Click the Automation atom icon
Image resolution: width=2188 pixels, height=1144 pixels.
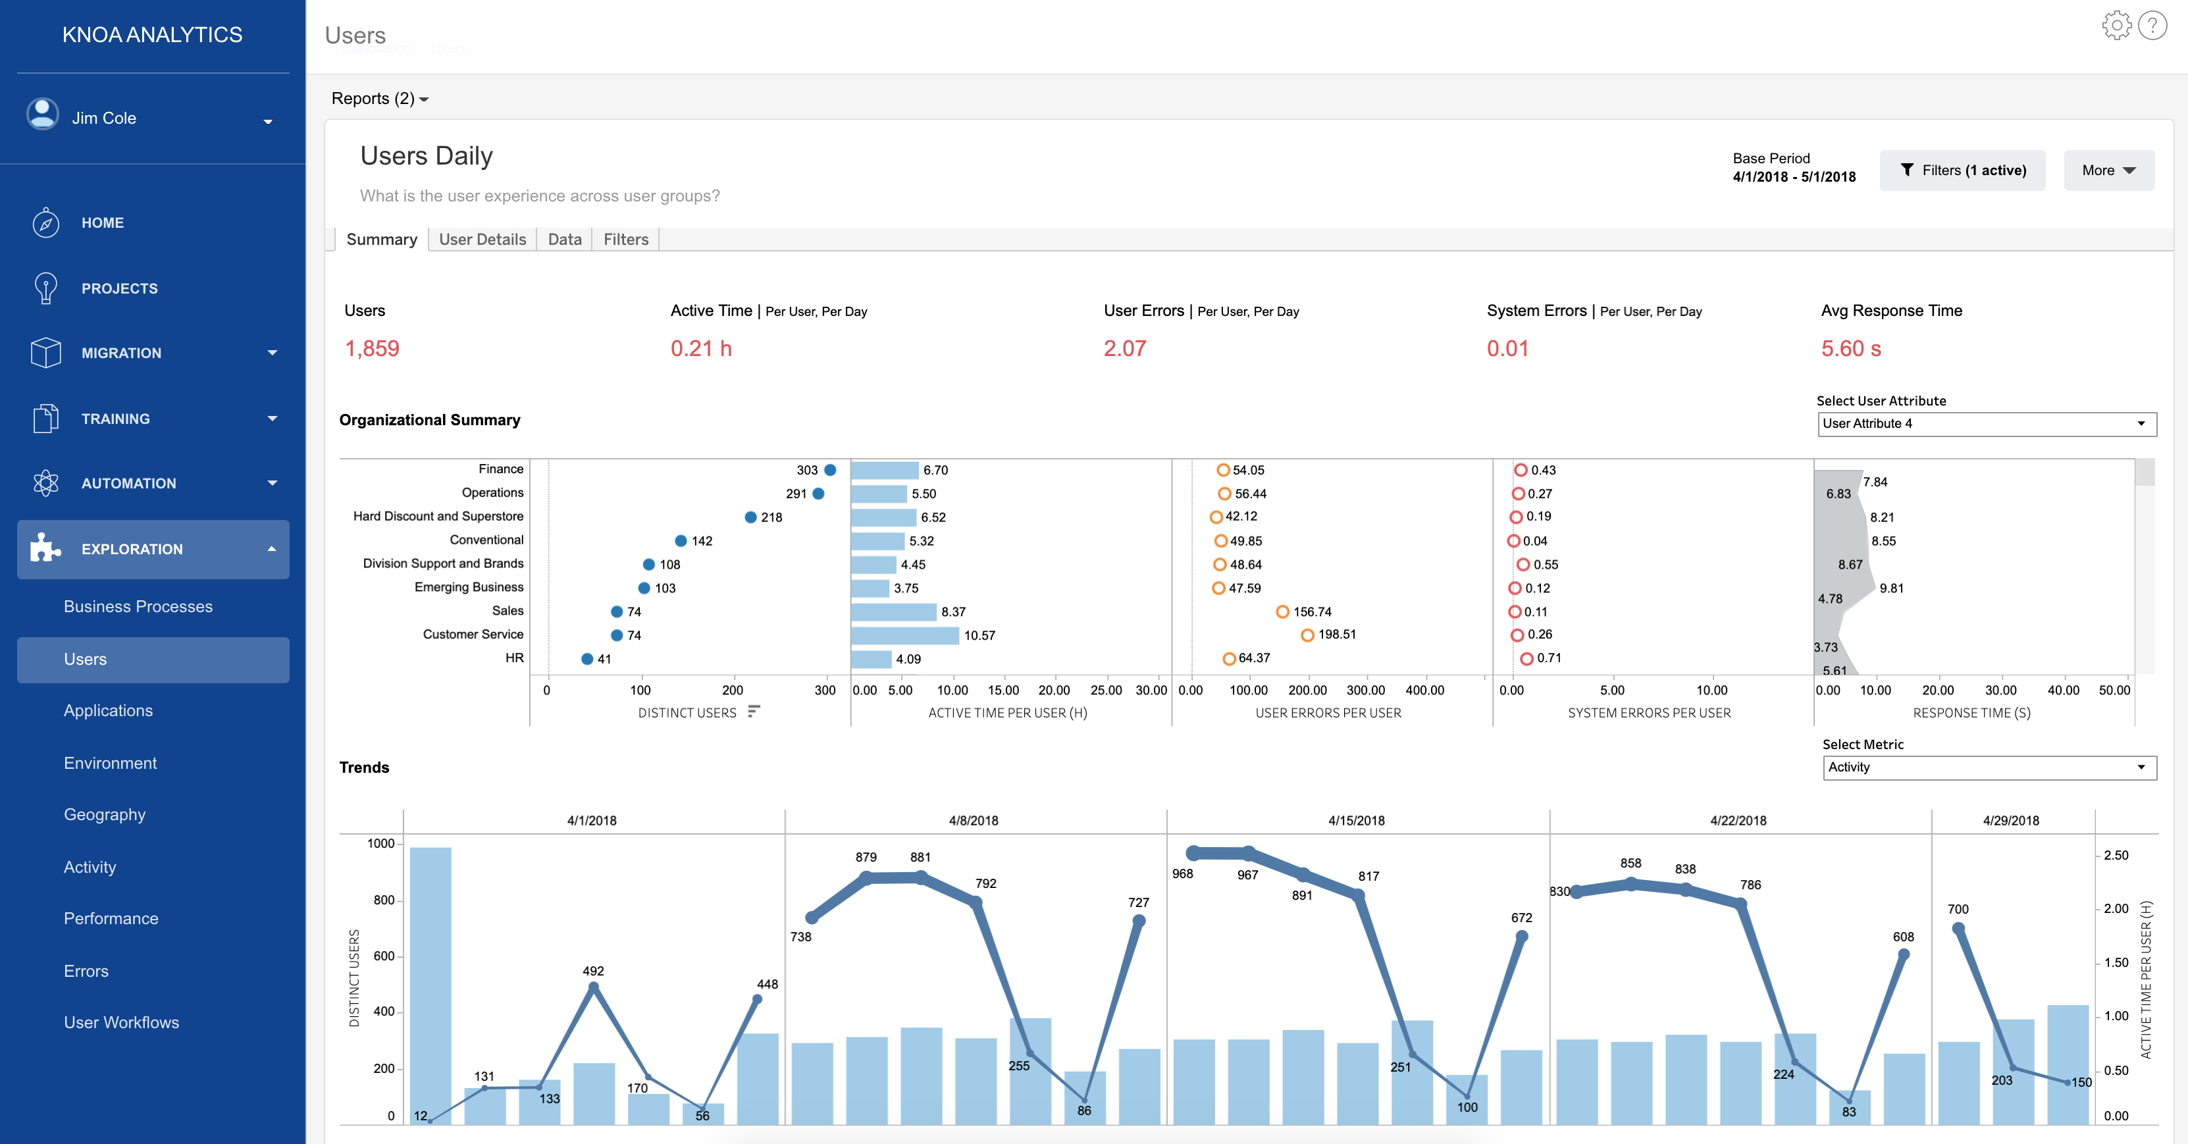pos(46,483)
